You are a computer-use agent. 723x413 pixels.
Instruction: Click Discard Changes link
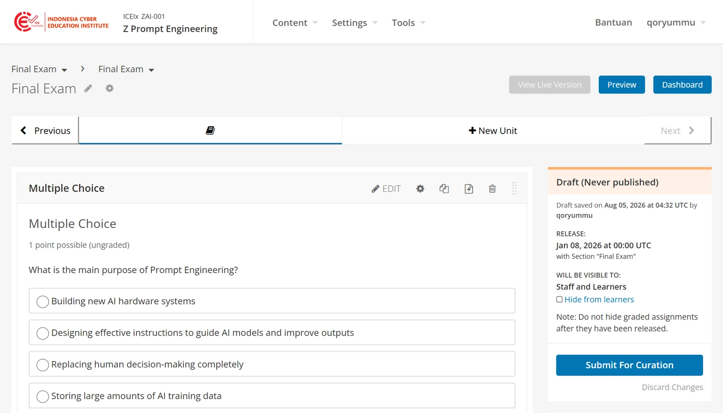click(672, 387)
